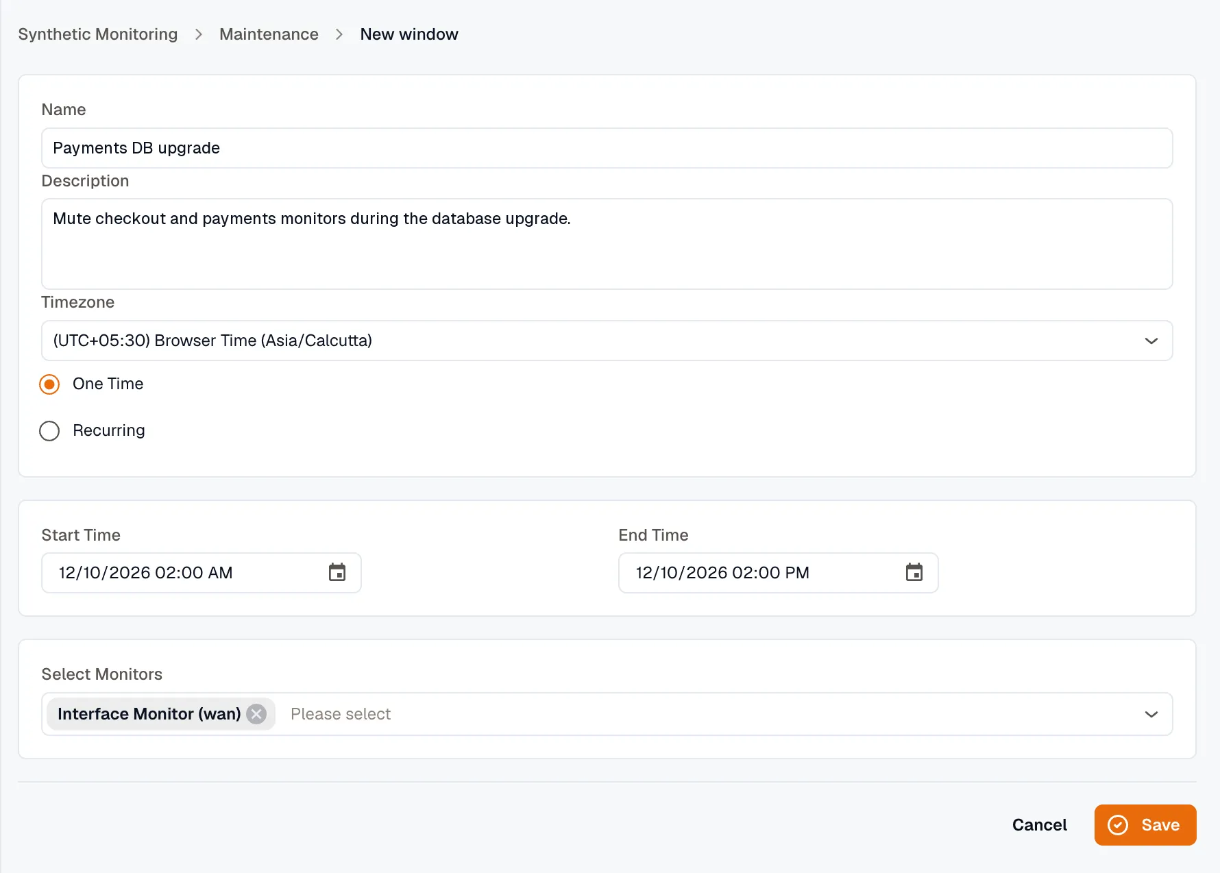Click the Cancel button
Screen dimensions: 1220x873
(1039, 825)
